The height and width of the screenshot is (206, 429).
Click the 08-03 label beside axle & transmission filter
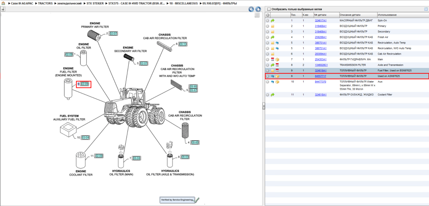point(185,157)
